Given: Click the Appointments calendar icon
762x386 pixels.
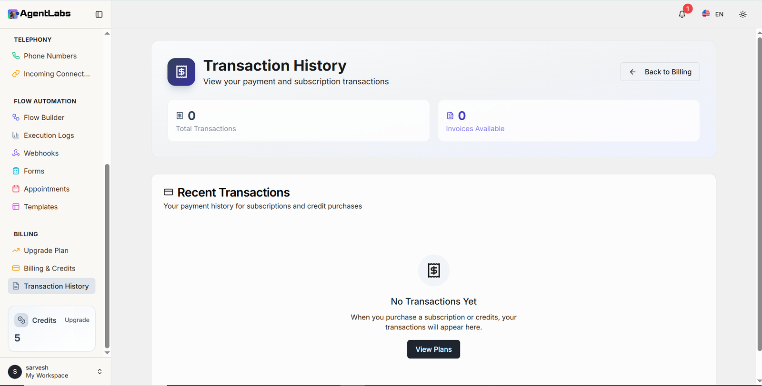Looking at the screenshot, I should click(16, 189).
